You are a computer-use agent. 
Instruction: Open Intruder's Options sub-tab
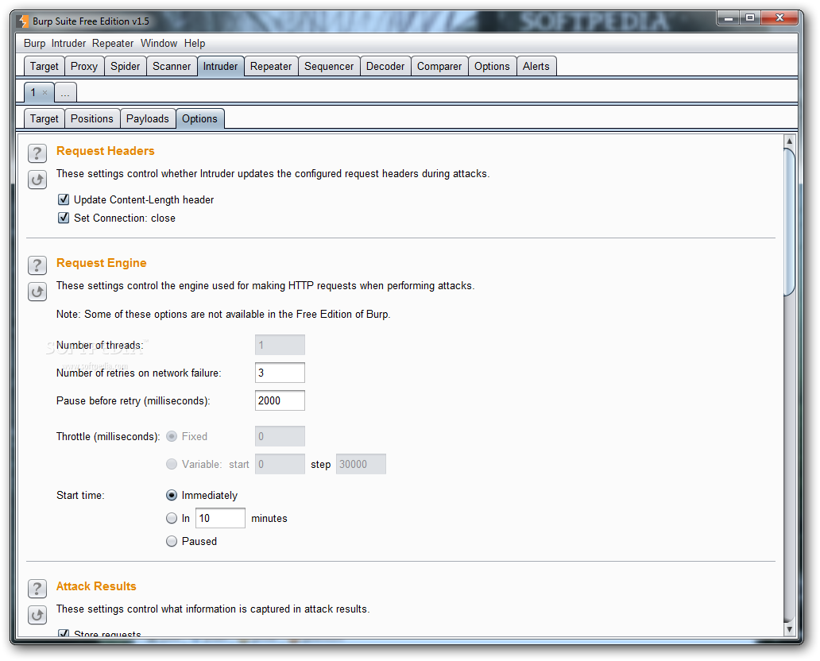199,118
